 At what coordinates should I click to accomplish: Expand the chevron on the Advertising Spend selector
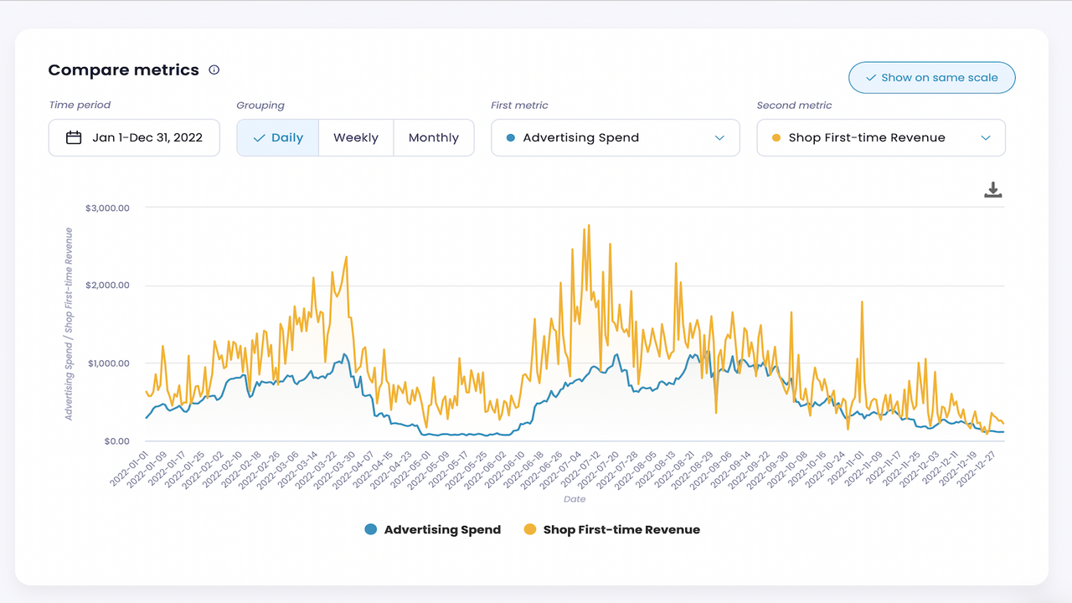click(720, 137)
